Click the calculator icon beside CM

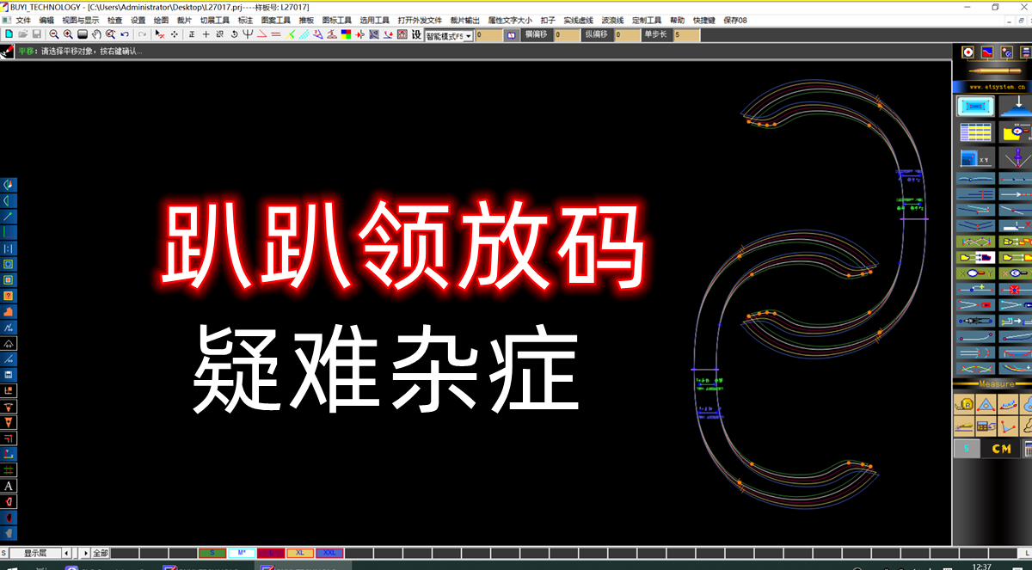pos(1028,449)
